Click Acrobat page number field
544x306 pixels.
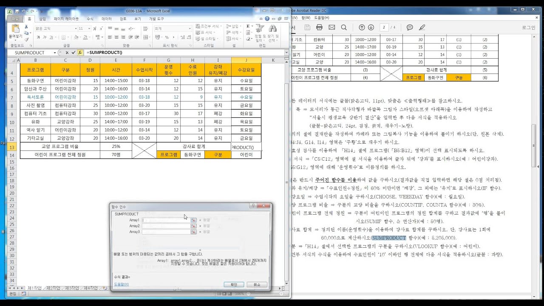[x=384, y=27]
